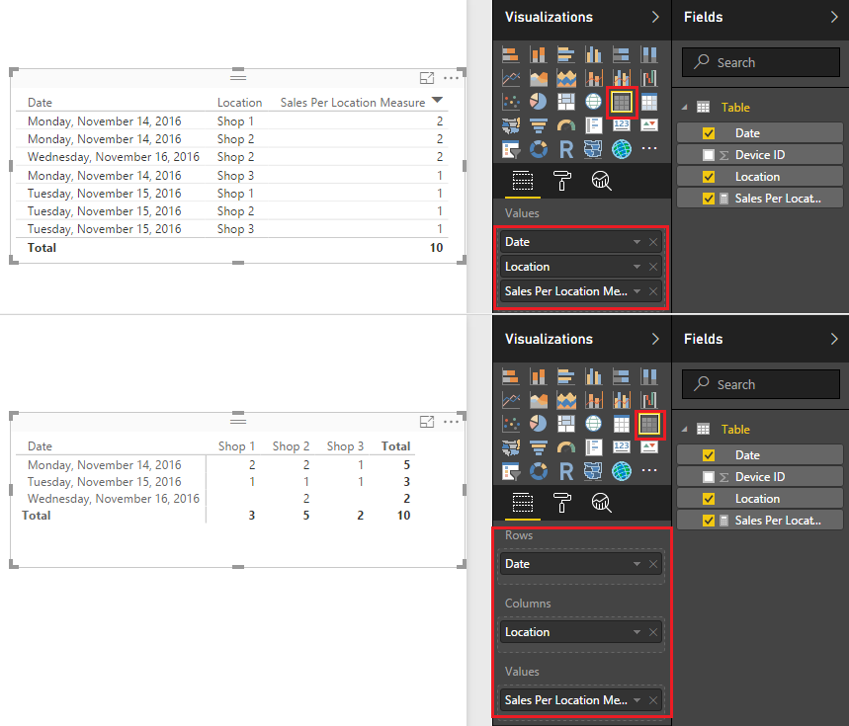Select Scatter chart in upper Visualizations pane

511,102
